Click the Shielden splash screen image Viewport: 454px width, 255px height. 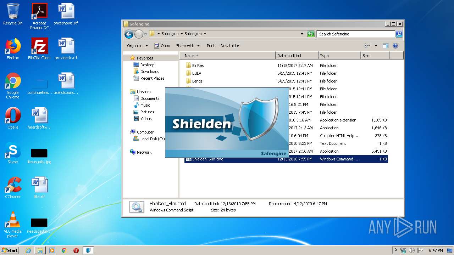point(227,123)
